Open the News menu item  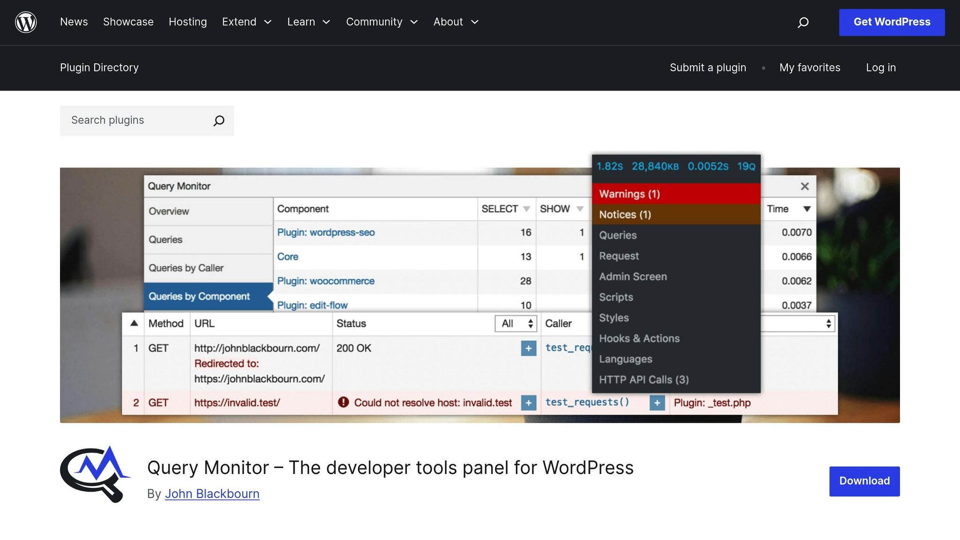click(74, 22)
